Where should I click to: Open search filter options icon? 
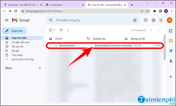point(135,20)
